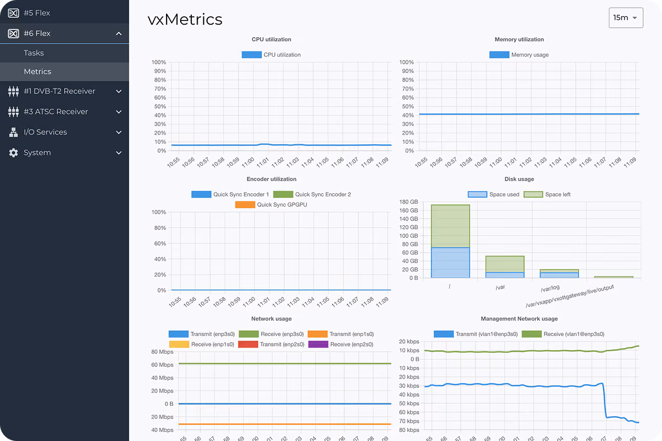
Task: Click the DVB-T2 Receiver tuner icon
Action: 14,91
